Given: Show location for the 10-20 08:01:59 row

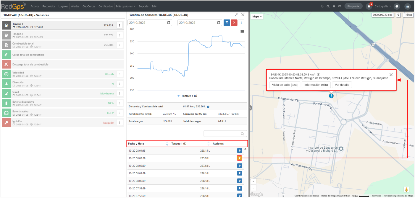Looking at the screenshot, I should coord(240,173).
